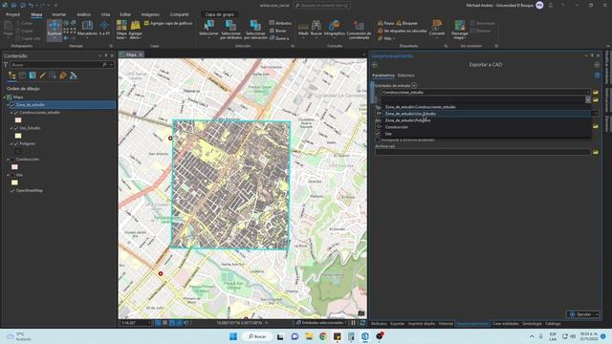Open the Catálogo pane tab

[553, 324]
